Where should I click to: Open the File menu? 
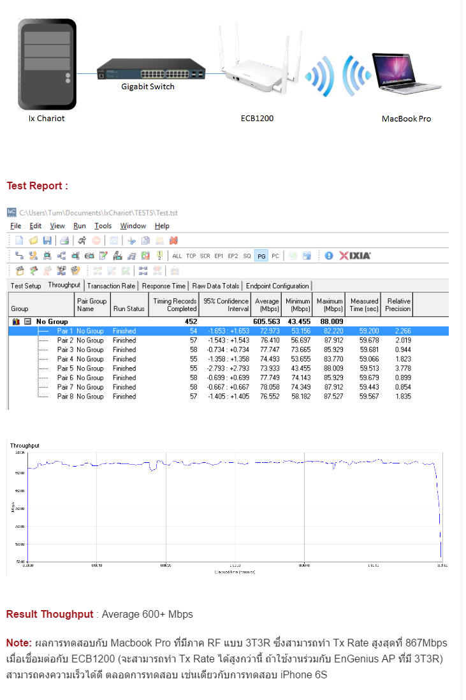(x=16, y=226)
